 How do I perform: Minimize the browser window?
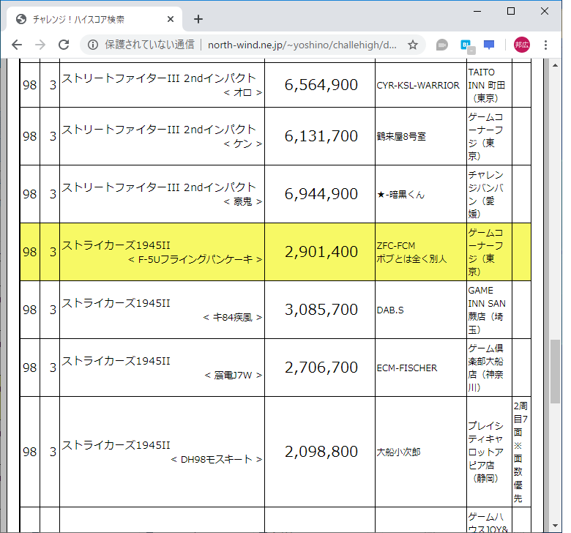pos(477,11)
